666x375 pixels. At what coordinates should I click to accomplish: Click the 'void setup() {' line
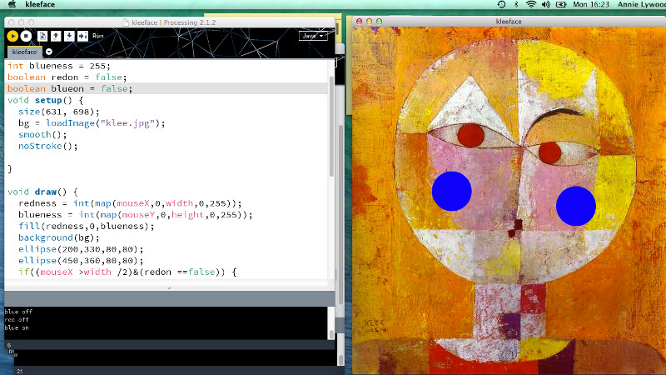(x=46, y=100)
